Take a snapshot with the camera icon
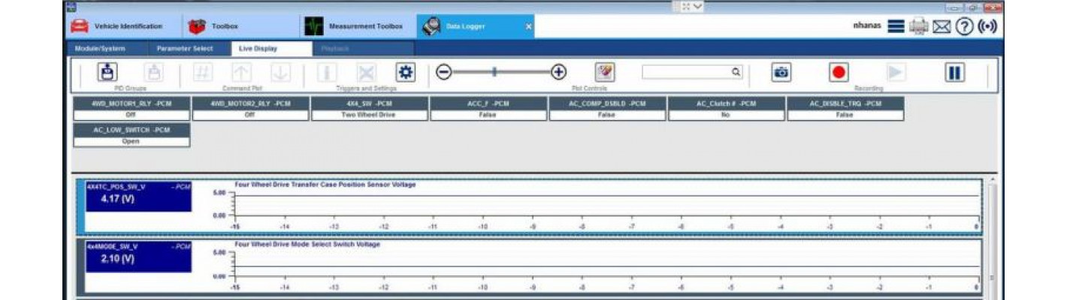The width and height of the screenshot is (1067, 300). point(781,72)
